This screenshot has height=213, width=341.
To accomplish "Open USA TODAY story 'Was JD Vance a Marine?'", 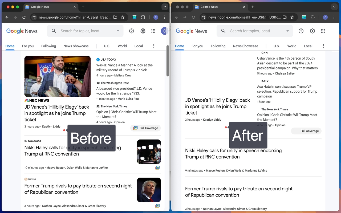I will tap(124, 68).
